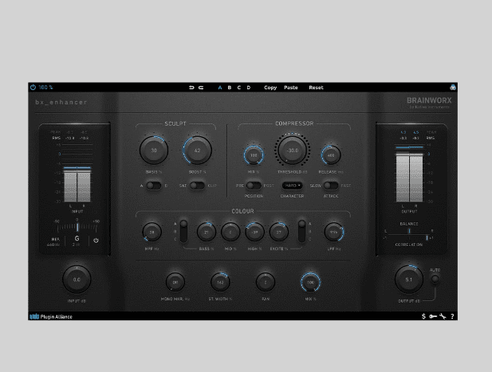Image resolution: width=492 pixels, height=372 pixels.
Task: Open the dollar sign store icon
Action: coord(423,316)
